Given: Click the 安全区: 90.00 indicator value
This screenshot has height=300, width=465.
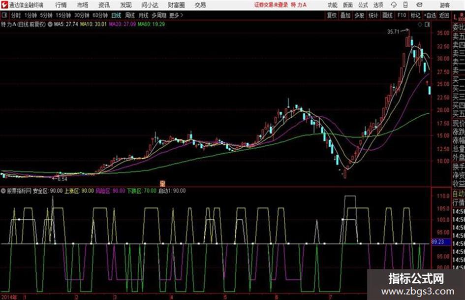Looking at the screenshot, I should tap(48, 191).
